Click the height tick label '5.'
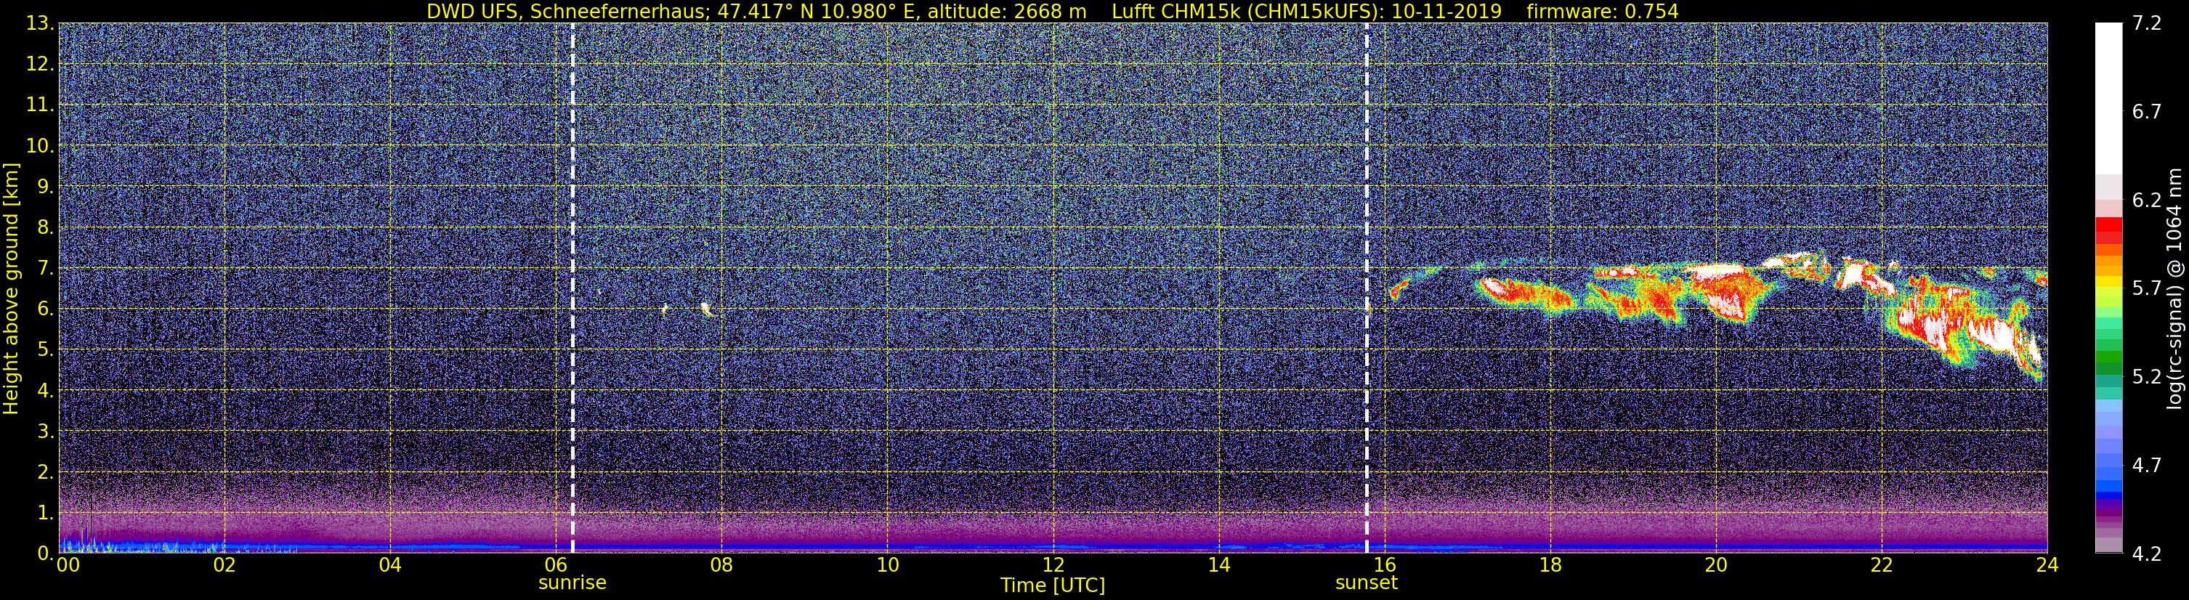Image resolution: width=2189 pixels, height=600 pixels. [45, 350]
